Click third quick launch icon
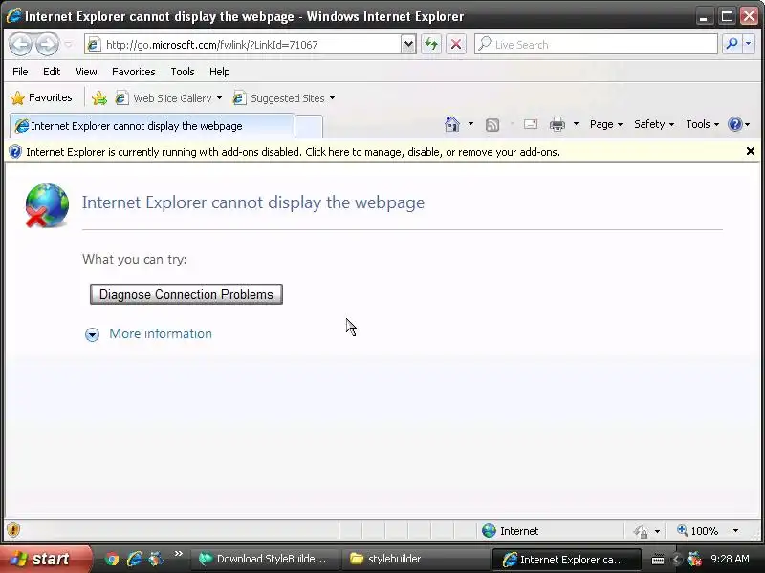The width and height of the screenshot is (765, 573). tap(156, 559)
